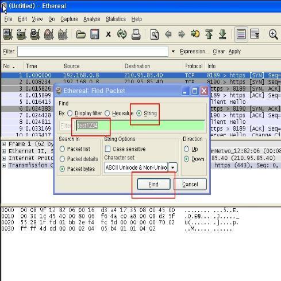
Task: Toggle auto scroll packet list icon
Action: 255,34
